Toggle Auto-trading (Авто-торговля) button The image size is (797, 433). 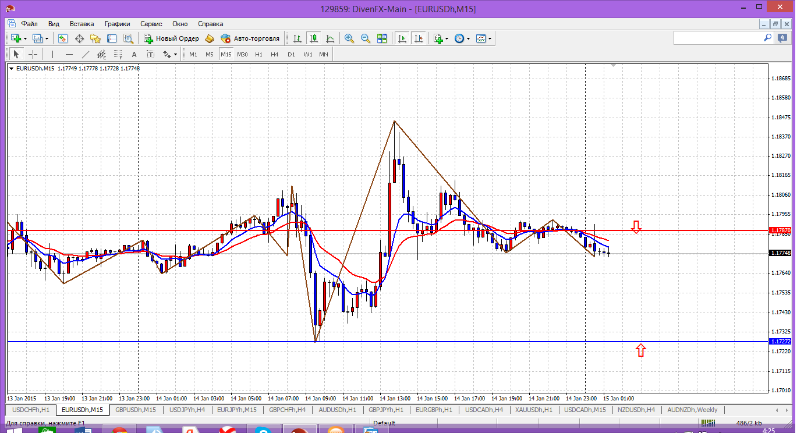tap(250, 38)
